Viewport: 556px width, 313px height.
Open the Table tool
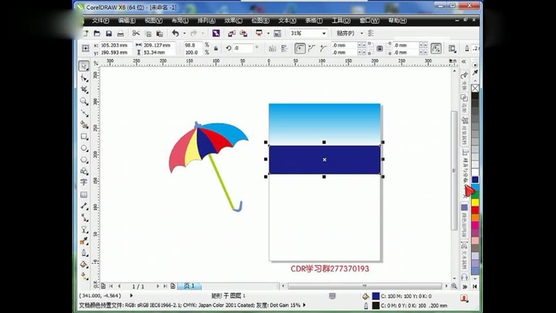pyautogui.click(x=84, y=195)
